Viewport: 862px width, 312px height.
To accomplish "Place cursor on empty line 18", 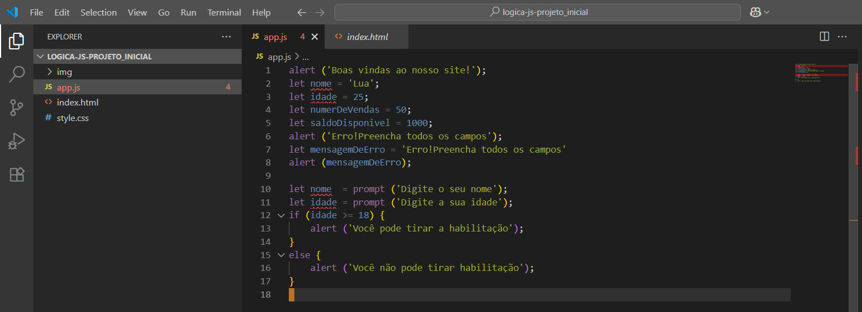I will pos(539,294).
